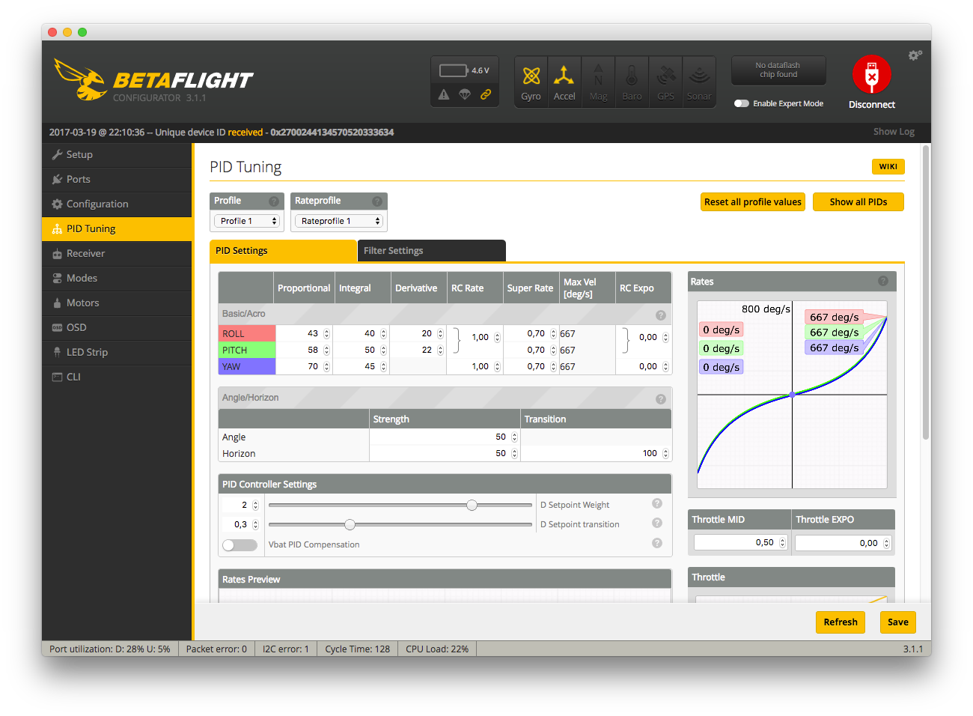
Task: Open the Ports tab in sidebar
Action: pos(117,179)
